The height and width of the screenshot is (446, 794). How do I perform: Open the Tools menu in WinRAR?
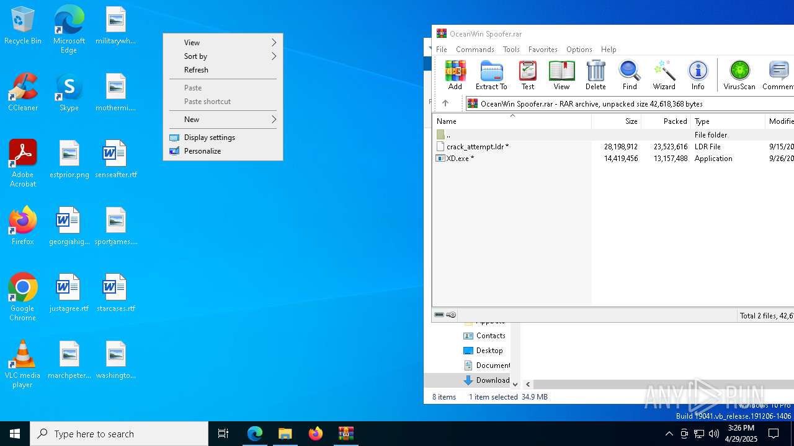pyautogui.click(x=511, y=50)
